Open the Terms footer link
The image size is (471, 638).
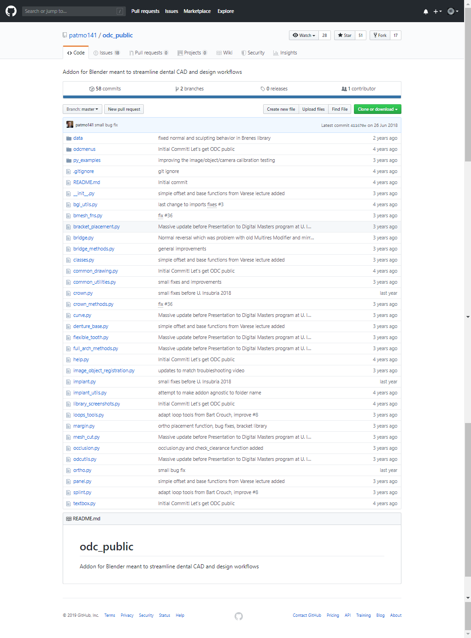click(x=110, y=615)
